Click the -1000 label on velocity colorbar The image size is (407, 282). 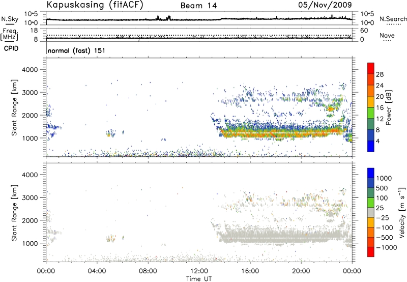tap(386, 247)
